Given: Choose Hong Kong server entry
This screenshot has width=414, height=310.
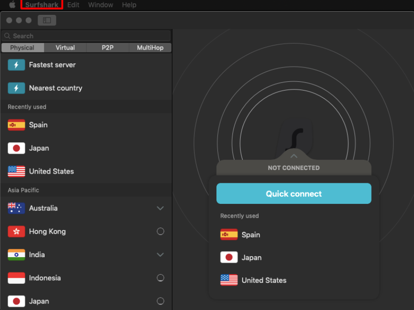Looking at the screenshot, I should tap(86, 231).
